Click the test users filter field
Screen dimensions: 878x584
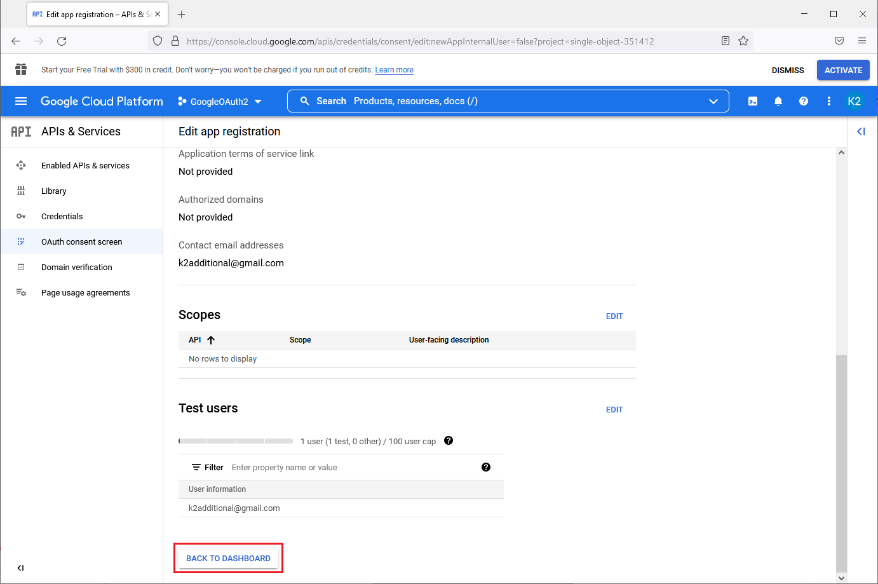click(349, 467)
